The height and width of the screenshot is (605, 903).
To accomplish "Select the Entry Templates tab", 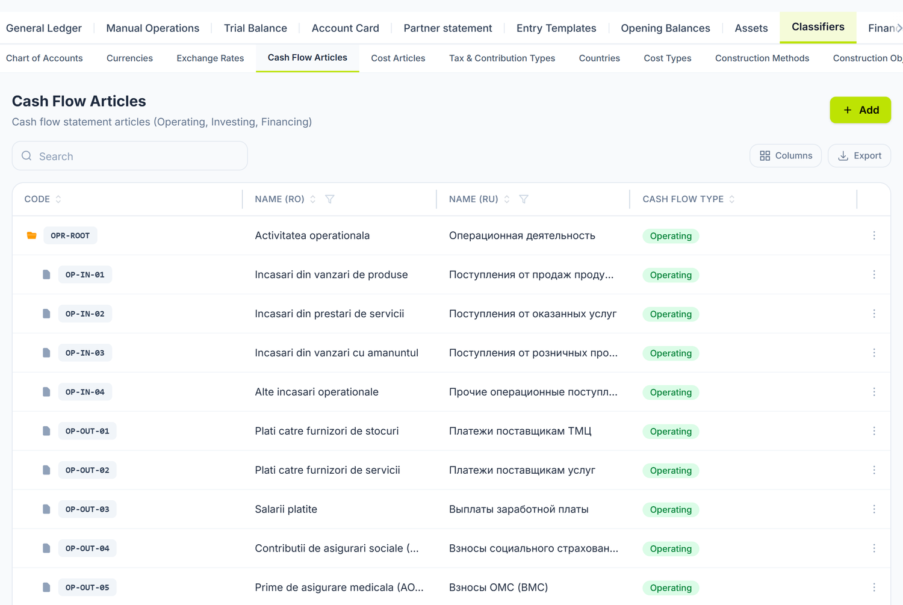I will click(556, 28).
